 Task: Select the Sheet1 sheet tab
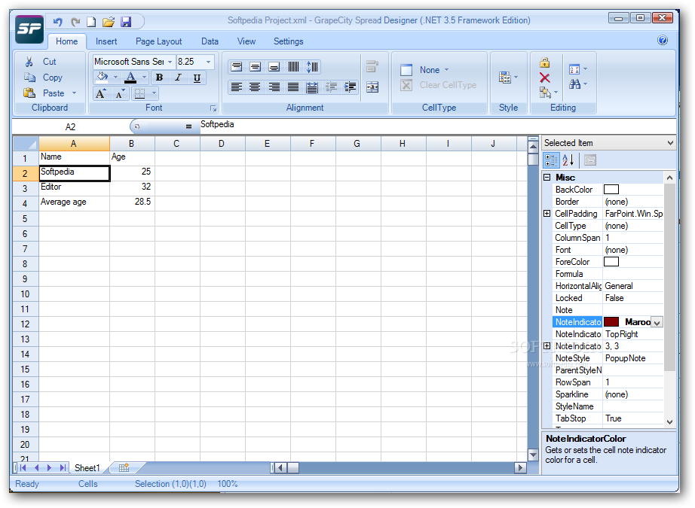(x=87, y=467)
